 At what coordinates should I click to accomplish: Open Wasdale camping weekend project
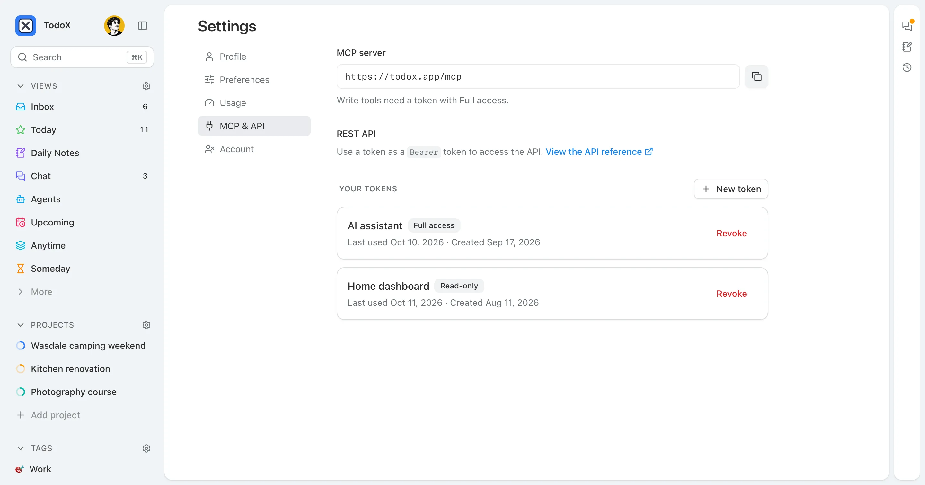(82, 346)
